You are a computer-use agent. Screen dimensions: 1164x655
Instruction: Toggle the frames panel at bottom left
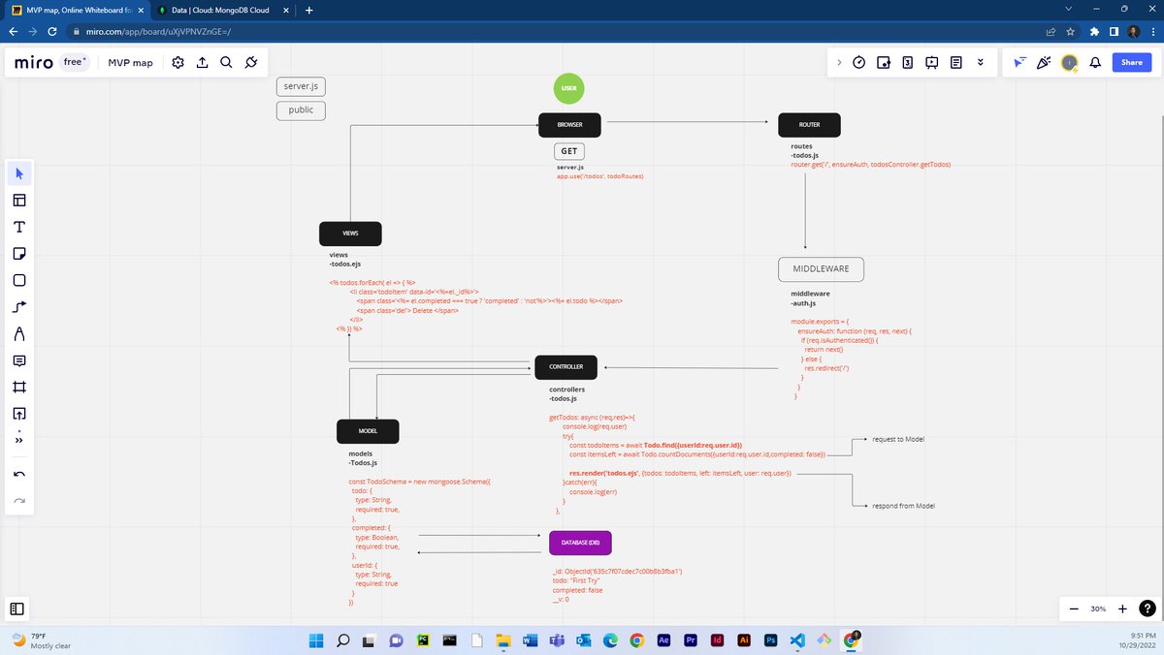point(16,608)
